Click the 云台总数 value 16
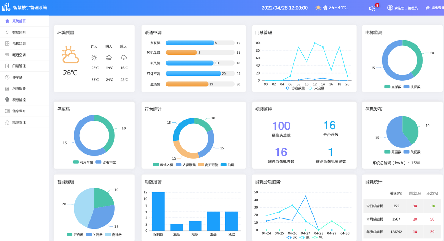The image size is (444, 241). point(330,125)
